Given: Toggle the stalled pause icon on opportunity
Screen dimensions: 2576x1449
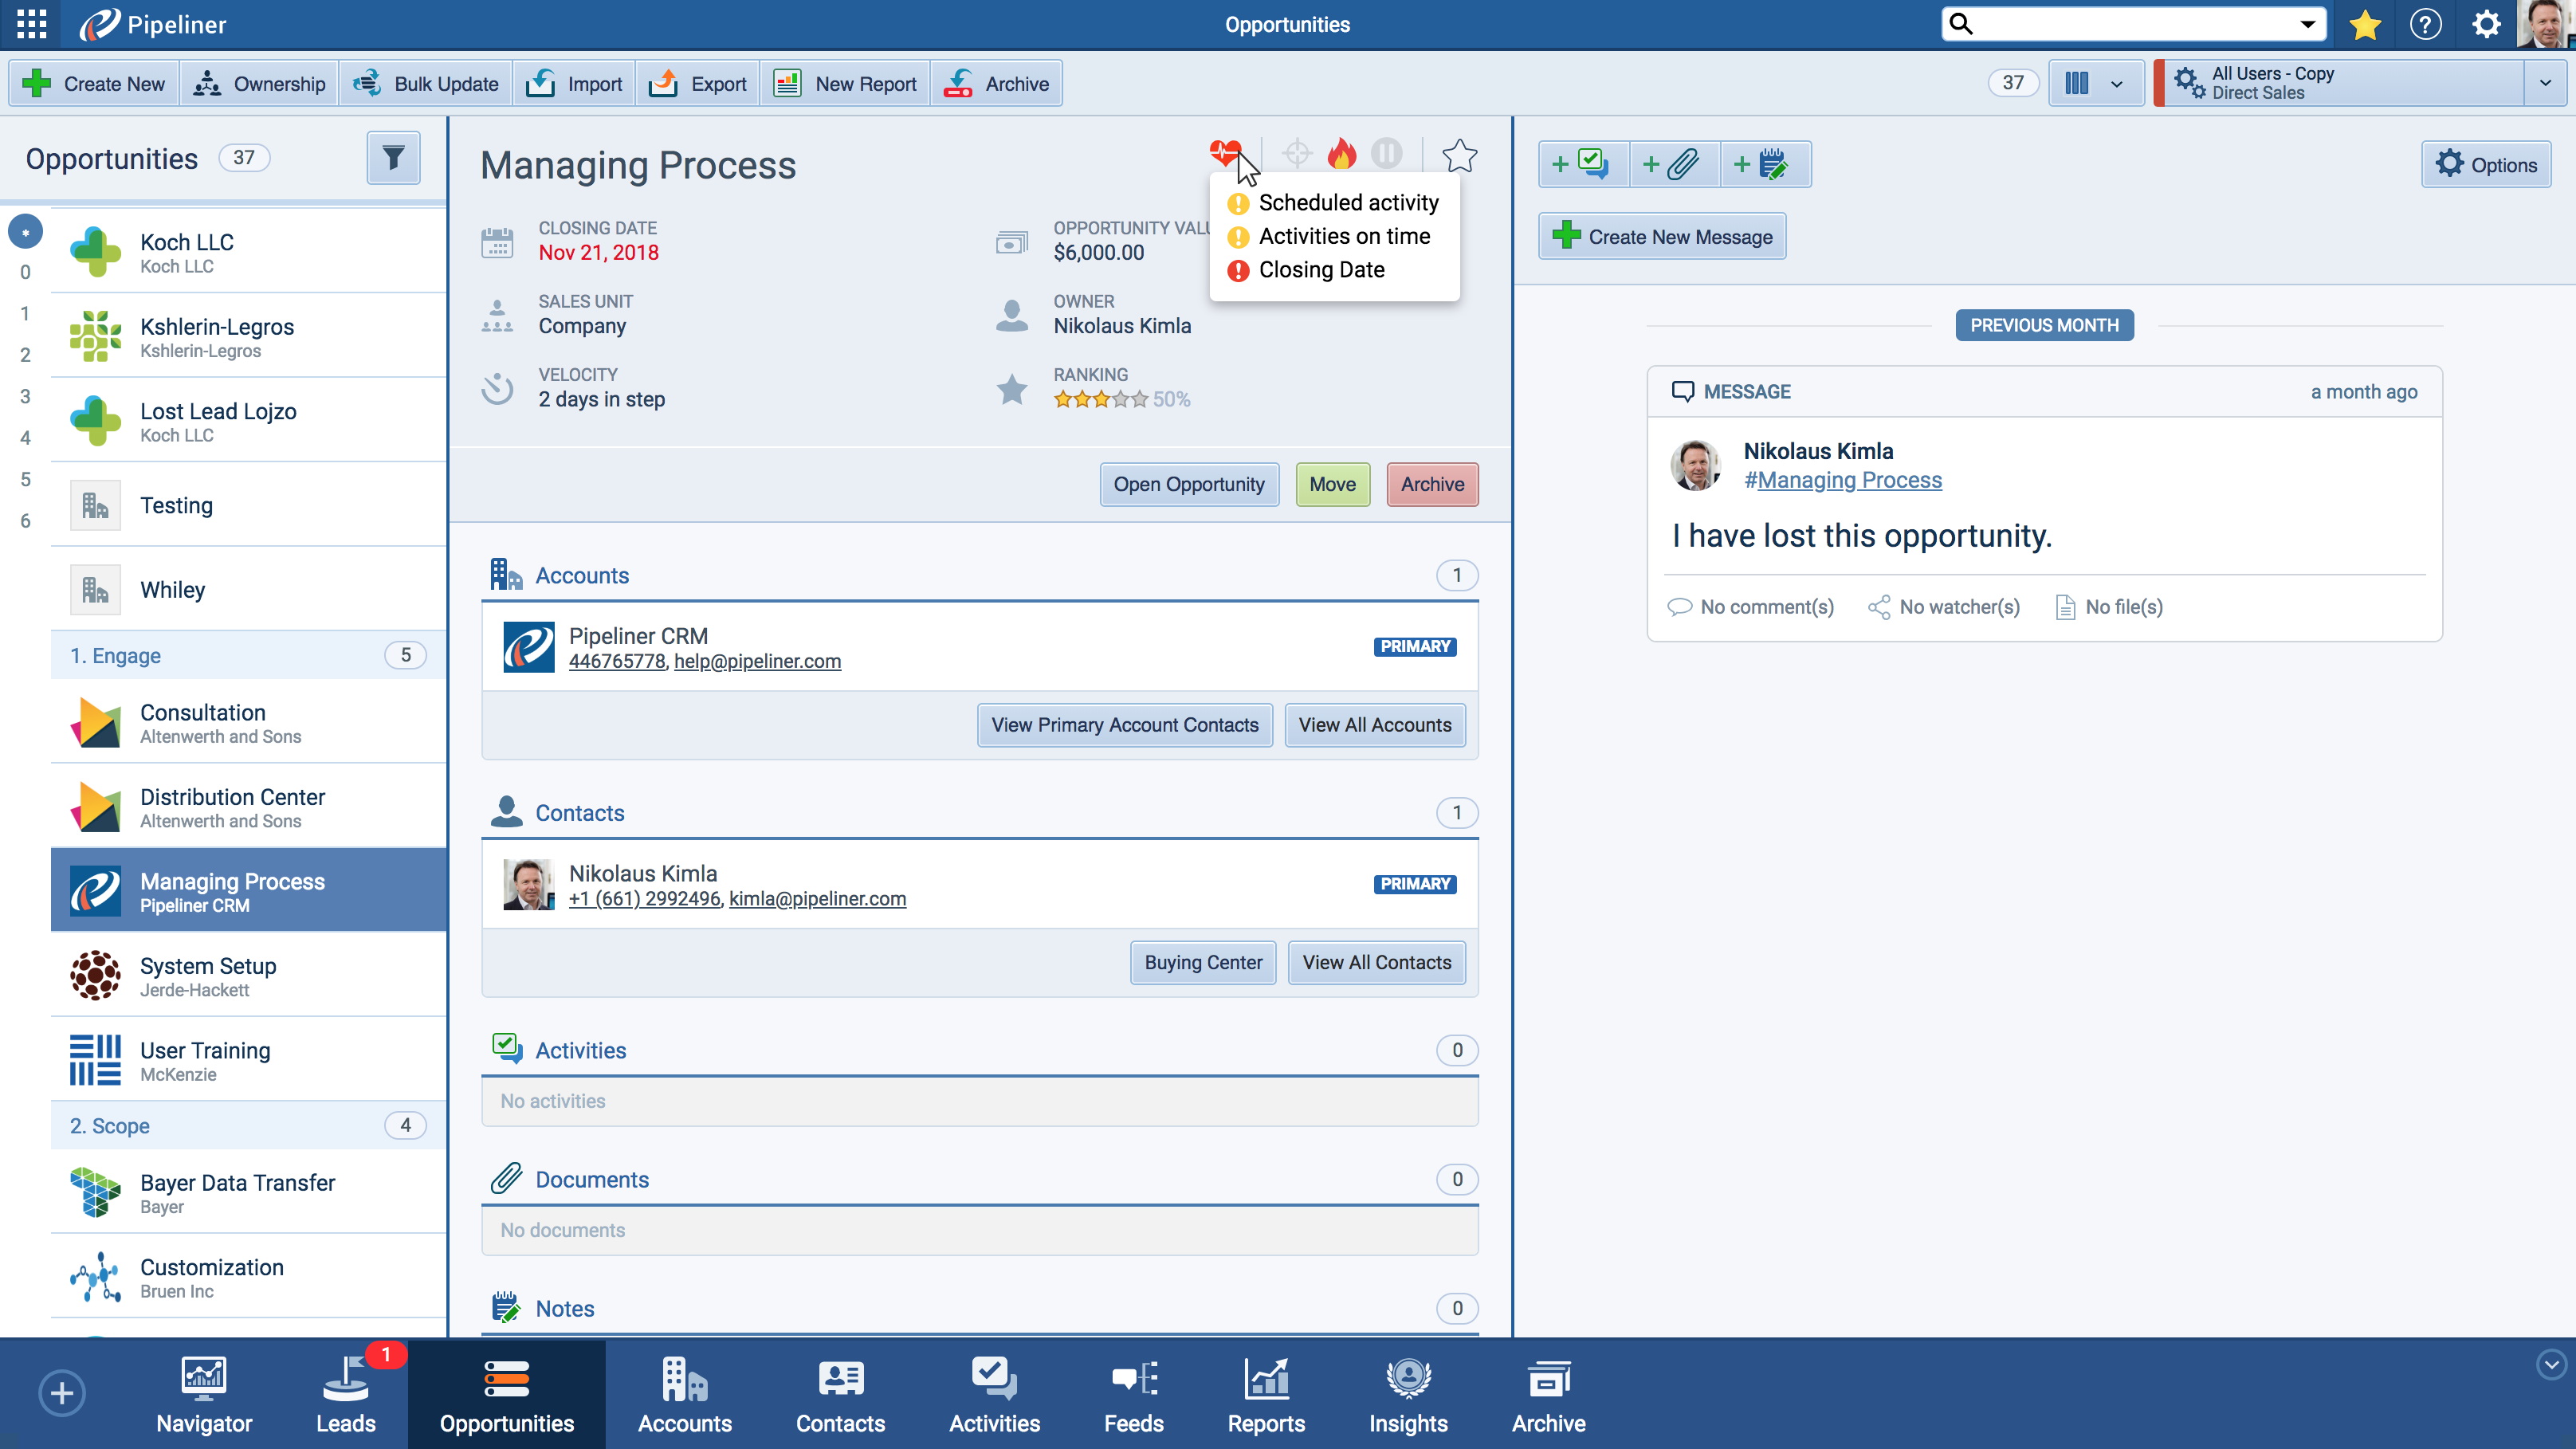Looking at the screenshot, I should [1387, 154].
